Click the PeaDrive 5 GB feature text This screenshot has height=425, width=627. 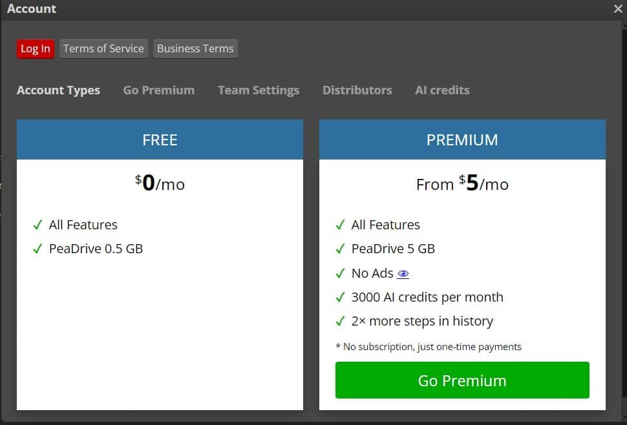(x=393, y=249)
